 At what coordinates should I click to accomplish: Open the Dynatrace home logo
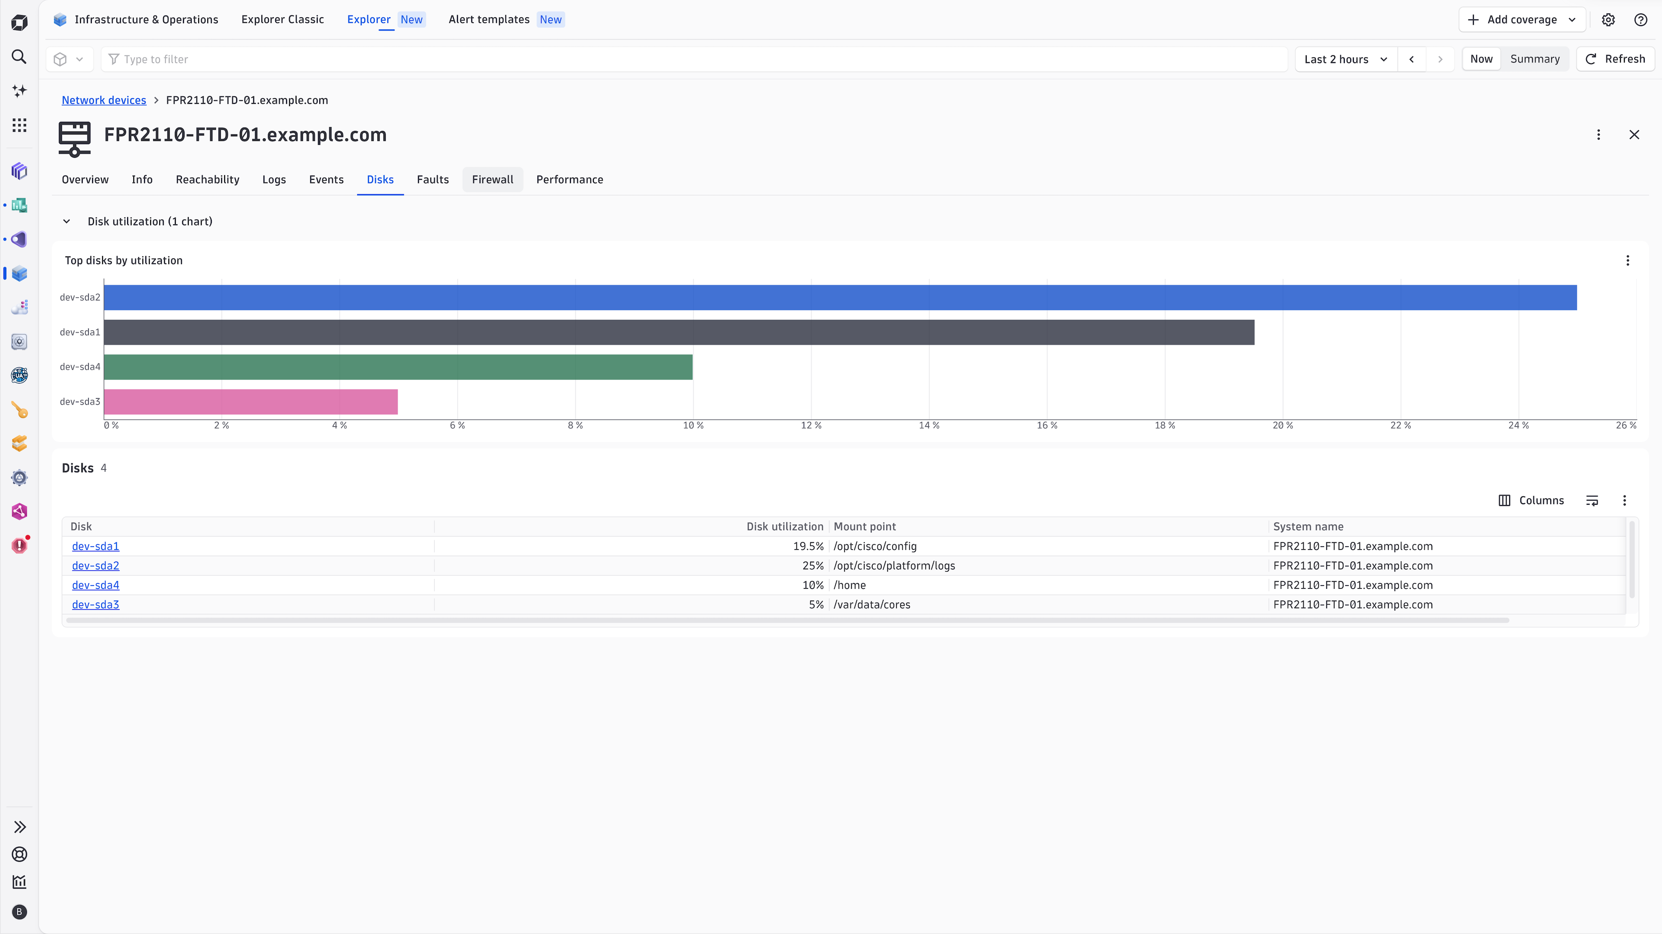coord(19,23)
